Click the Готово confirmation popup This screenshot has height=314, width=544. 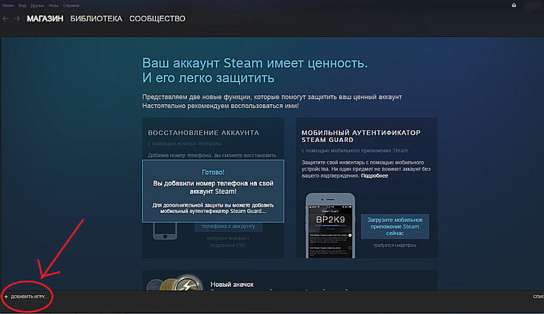[x=213, y=191]
